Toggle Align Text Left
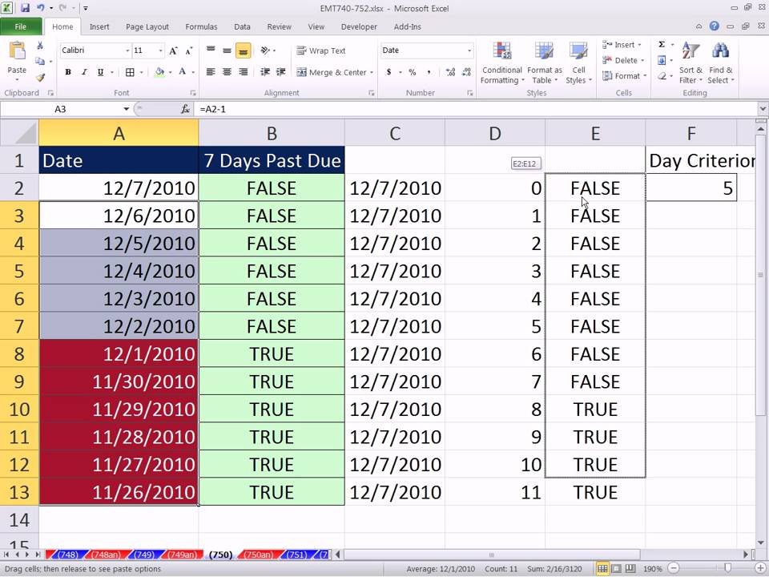 point(211,72)
